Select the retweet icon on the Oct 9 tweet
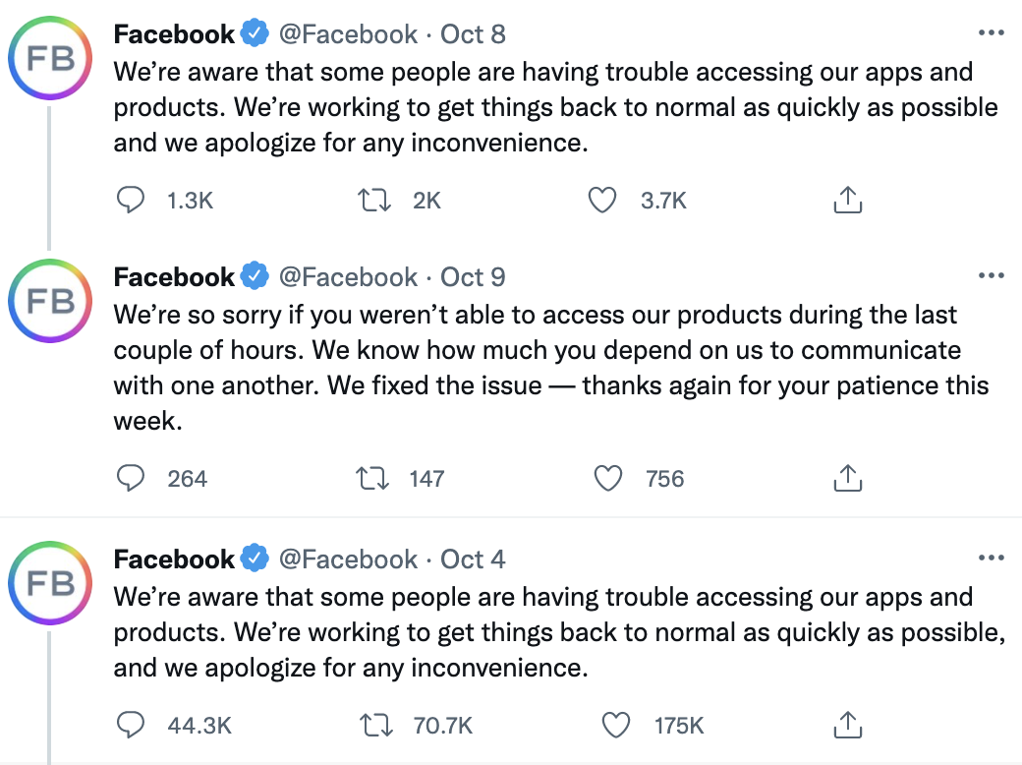1022x765 pixels. point(373,479)
